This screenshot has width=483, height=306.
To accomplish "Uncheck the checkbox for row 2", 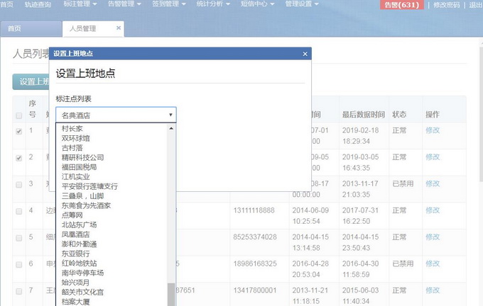I will pyautogui.click(x=19, y=158).
